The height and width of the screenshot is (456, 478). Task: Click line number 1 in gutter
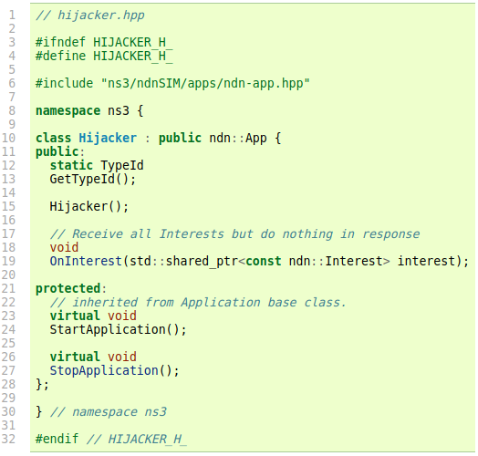pos(12,15)
